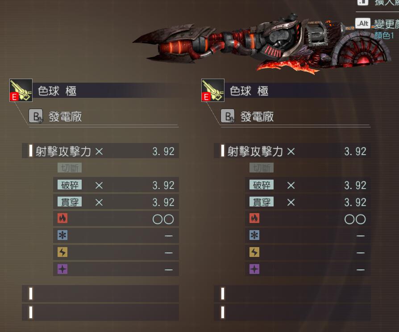Select the left ice element icon

pos(62,235)
